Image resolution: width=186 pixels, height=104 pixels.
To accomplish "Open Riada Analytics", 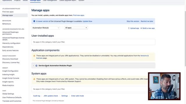I will click(8, 86).
